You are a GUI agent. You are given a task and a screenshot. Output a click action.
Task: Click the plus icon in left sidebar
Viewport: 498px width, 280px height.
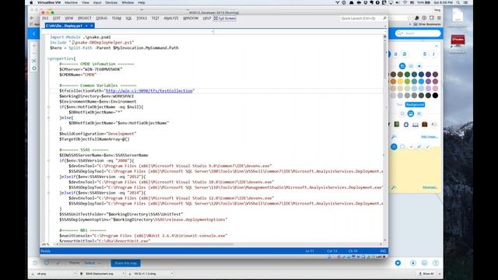tap(34, 46)
